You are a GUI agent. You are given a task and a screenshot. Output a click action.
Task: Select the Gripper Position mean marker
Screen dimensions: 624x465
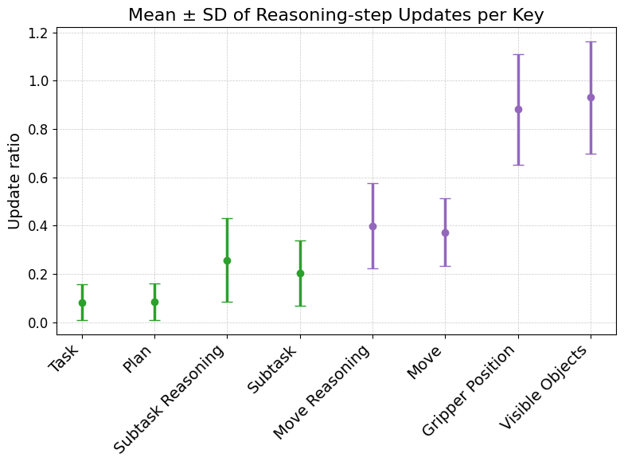tap(518, 109)
